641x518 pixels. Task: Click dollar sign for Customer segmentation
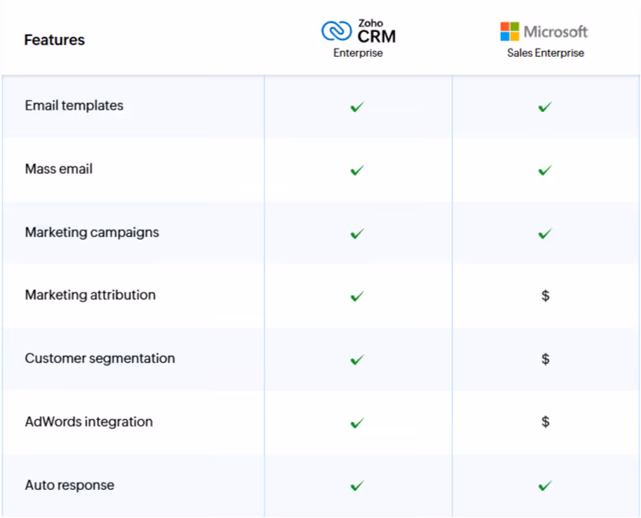click(545, 359)
